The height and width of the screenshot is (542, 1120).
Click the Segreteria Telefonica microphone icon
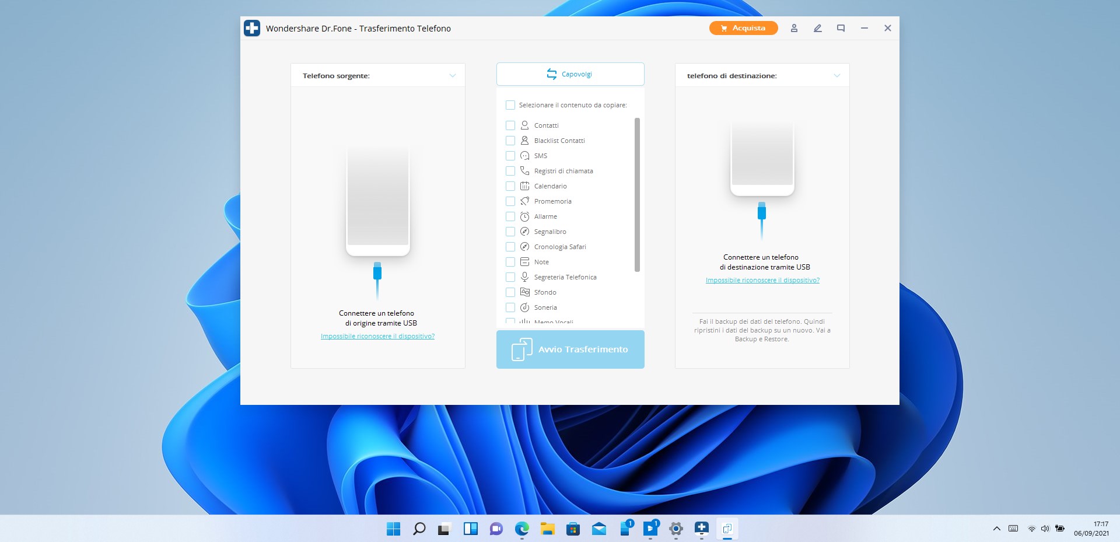pyautogui.click(x=524, y=277)
